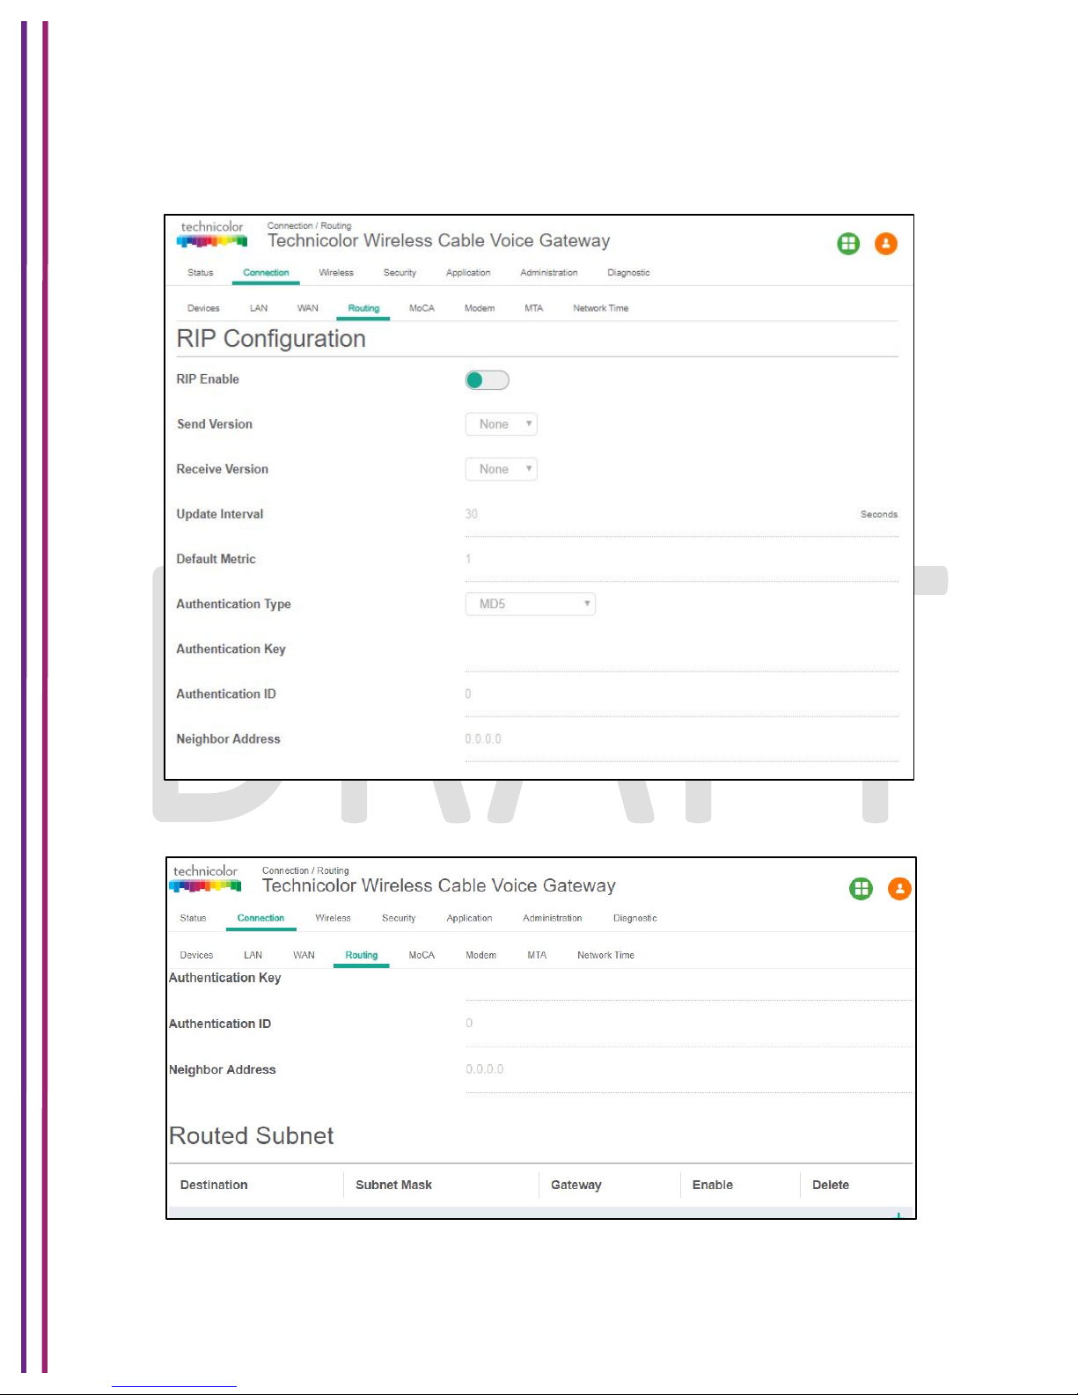Select Network Time subtab in upper screenshot
The image size is (1078, 1395).
pyautogui.click(x=600, y=308)
